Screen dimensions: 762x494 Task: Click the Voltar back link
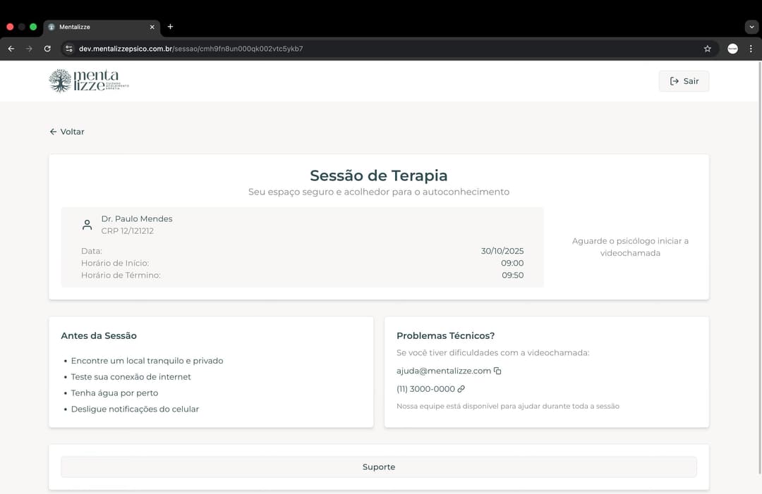click(x=67, y=132)
